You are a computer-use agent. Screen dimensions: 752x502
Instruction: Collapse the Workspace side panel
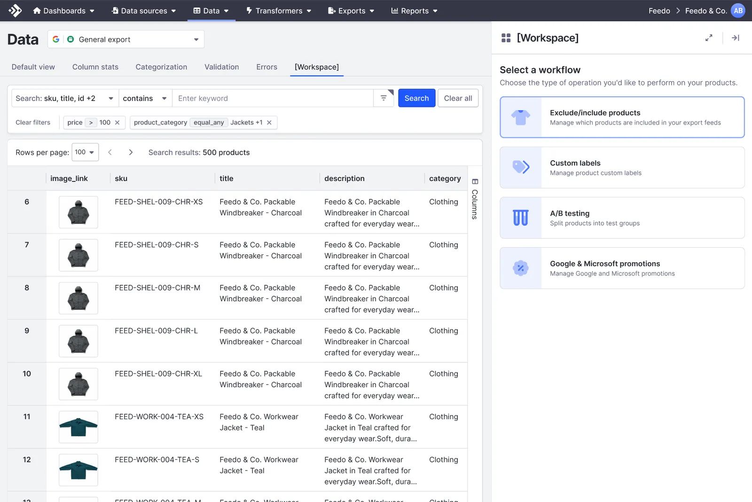[736, 38]
